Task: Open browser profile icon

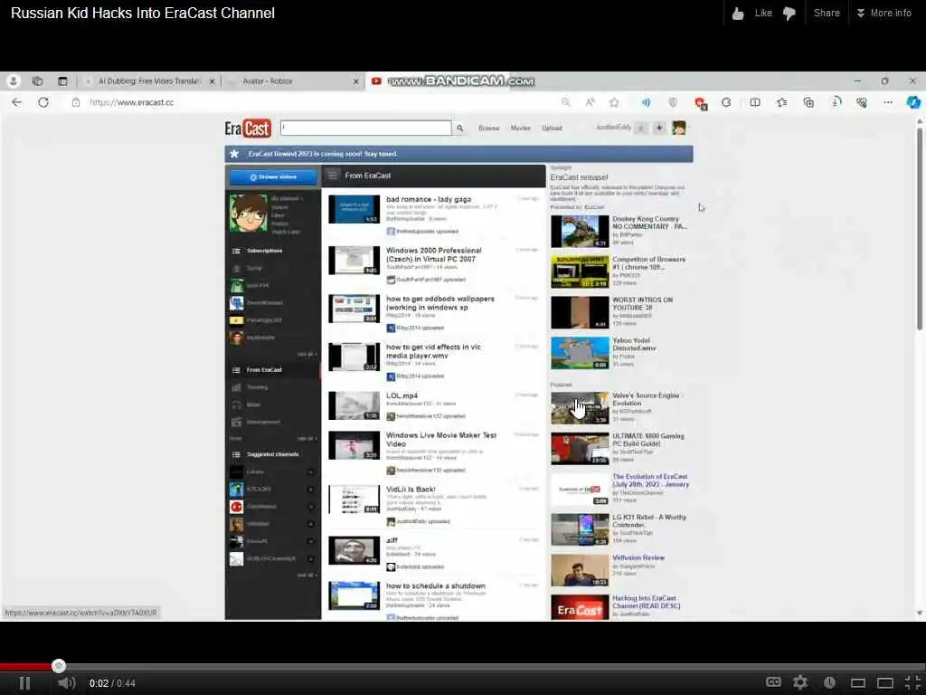Action: click(13, 81)
